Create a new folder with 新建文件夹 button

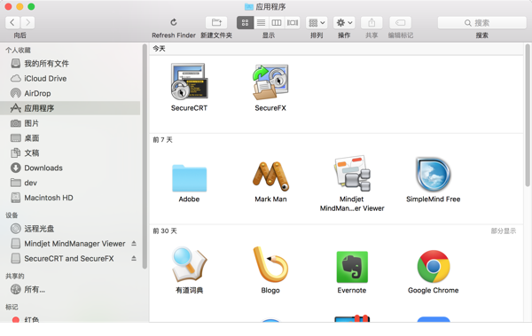tap(216, 23)
